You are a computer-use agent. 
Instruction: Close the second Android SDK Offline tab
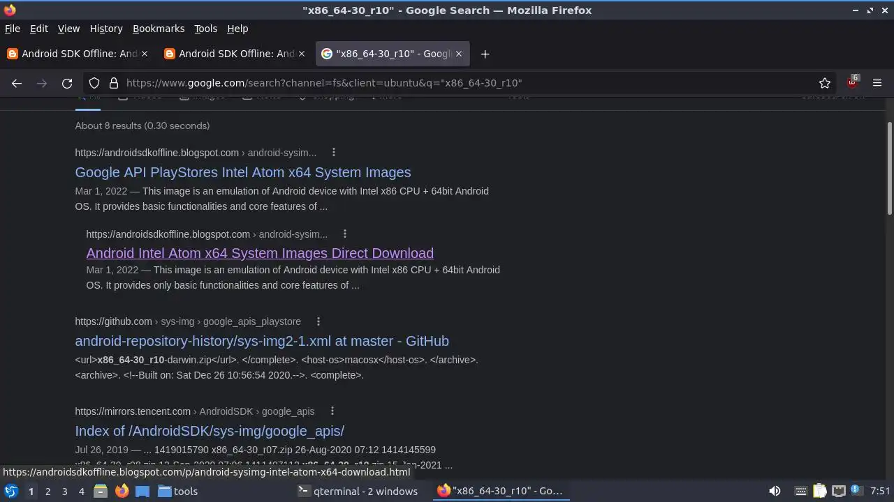302,54
